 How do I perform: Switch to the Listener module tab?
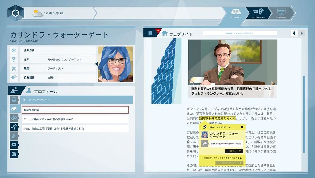pyautogui.click(x=258, y=13)
